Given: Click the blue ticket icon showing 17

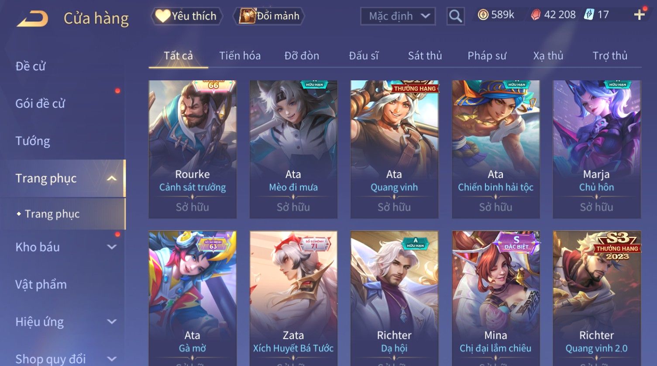Looking at the screenshot, I should click(x=589, y=14).
